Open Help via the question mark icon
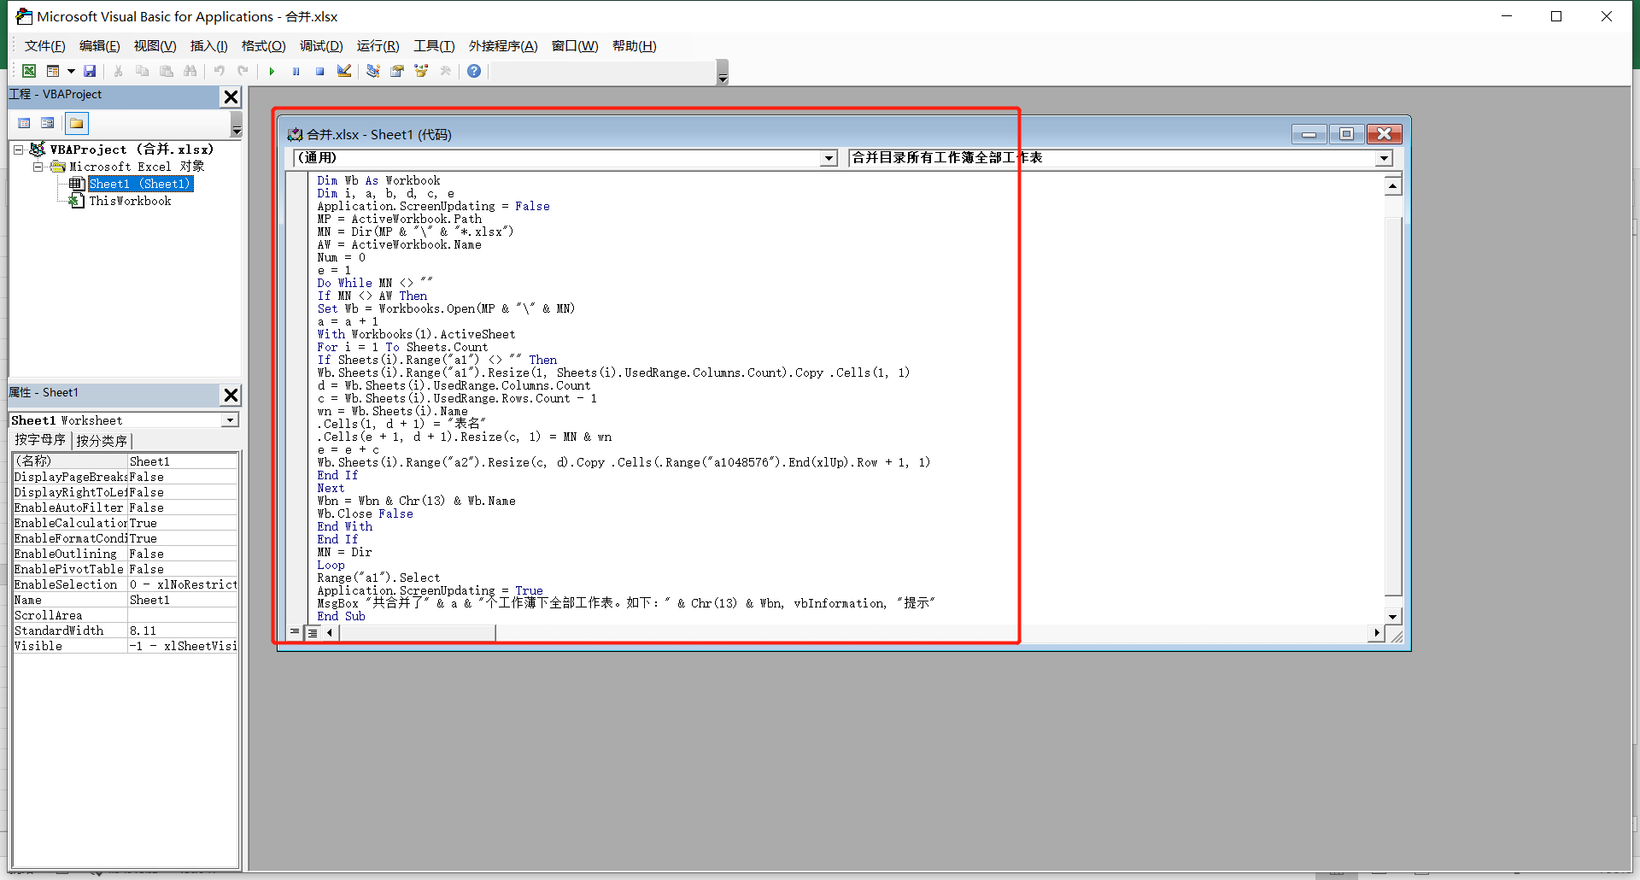This screenshot has height=880, width=1640. click(474, 71)
